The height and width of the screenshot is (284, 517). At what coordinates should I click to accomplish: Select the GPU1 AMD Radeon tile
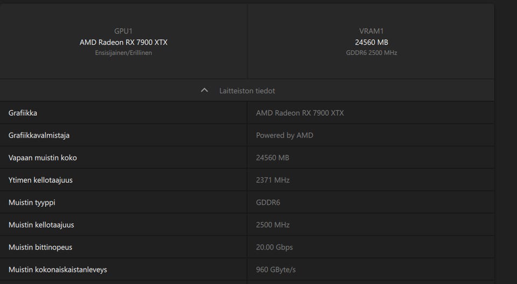pos(123,42)
